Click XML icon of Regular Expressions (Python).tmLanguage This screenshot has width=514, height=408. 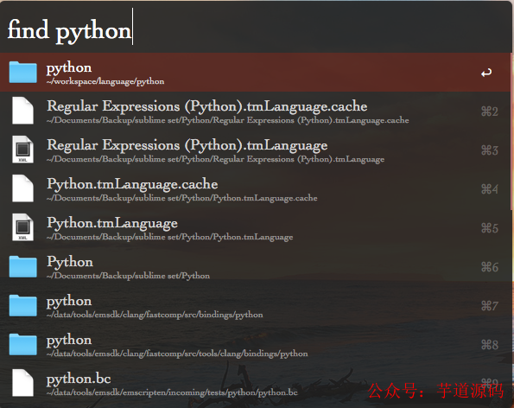[x=23, y=150]
